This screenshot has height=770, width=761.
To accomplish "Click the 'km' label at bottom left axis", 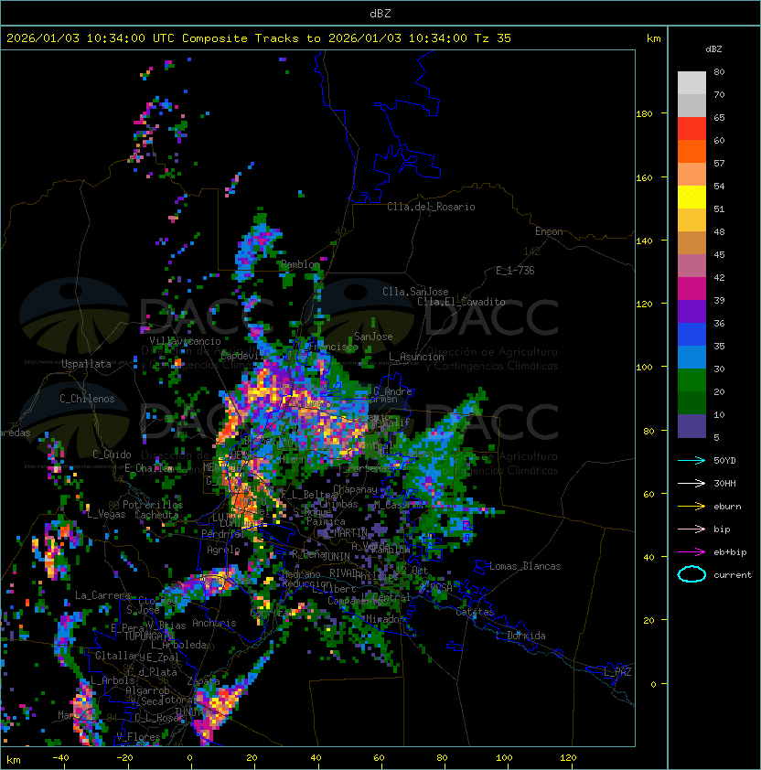I will pos(14,760).
